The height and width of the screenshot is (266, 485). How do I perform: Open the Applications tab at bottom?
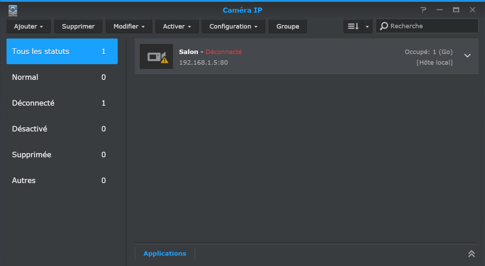[165, 254]
